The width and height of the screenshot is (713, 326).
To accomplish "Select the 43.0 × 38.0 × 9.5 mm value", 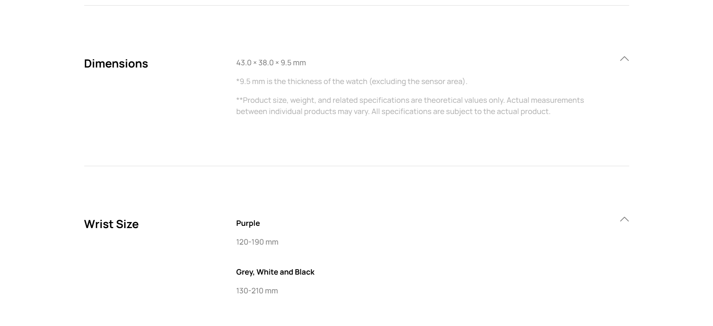I will click(271, 63).
